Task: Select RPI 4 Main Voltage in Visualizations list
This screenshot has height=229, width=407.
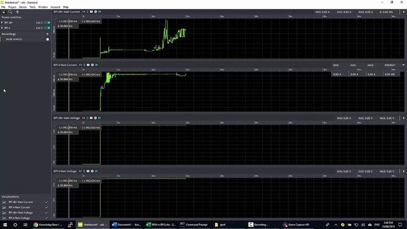Action: 19,218
